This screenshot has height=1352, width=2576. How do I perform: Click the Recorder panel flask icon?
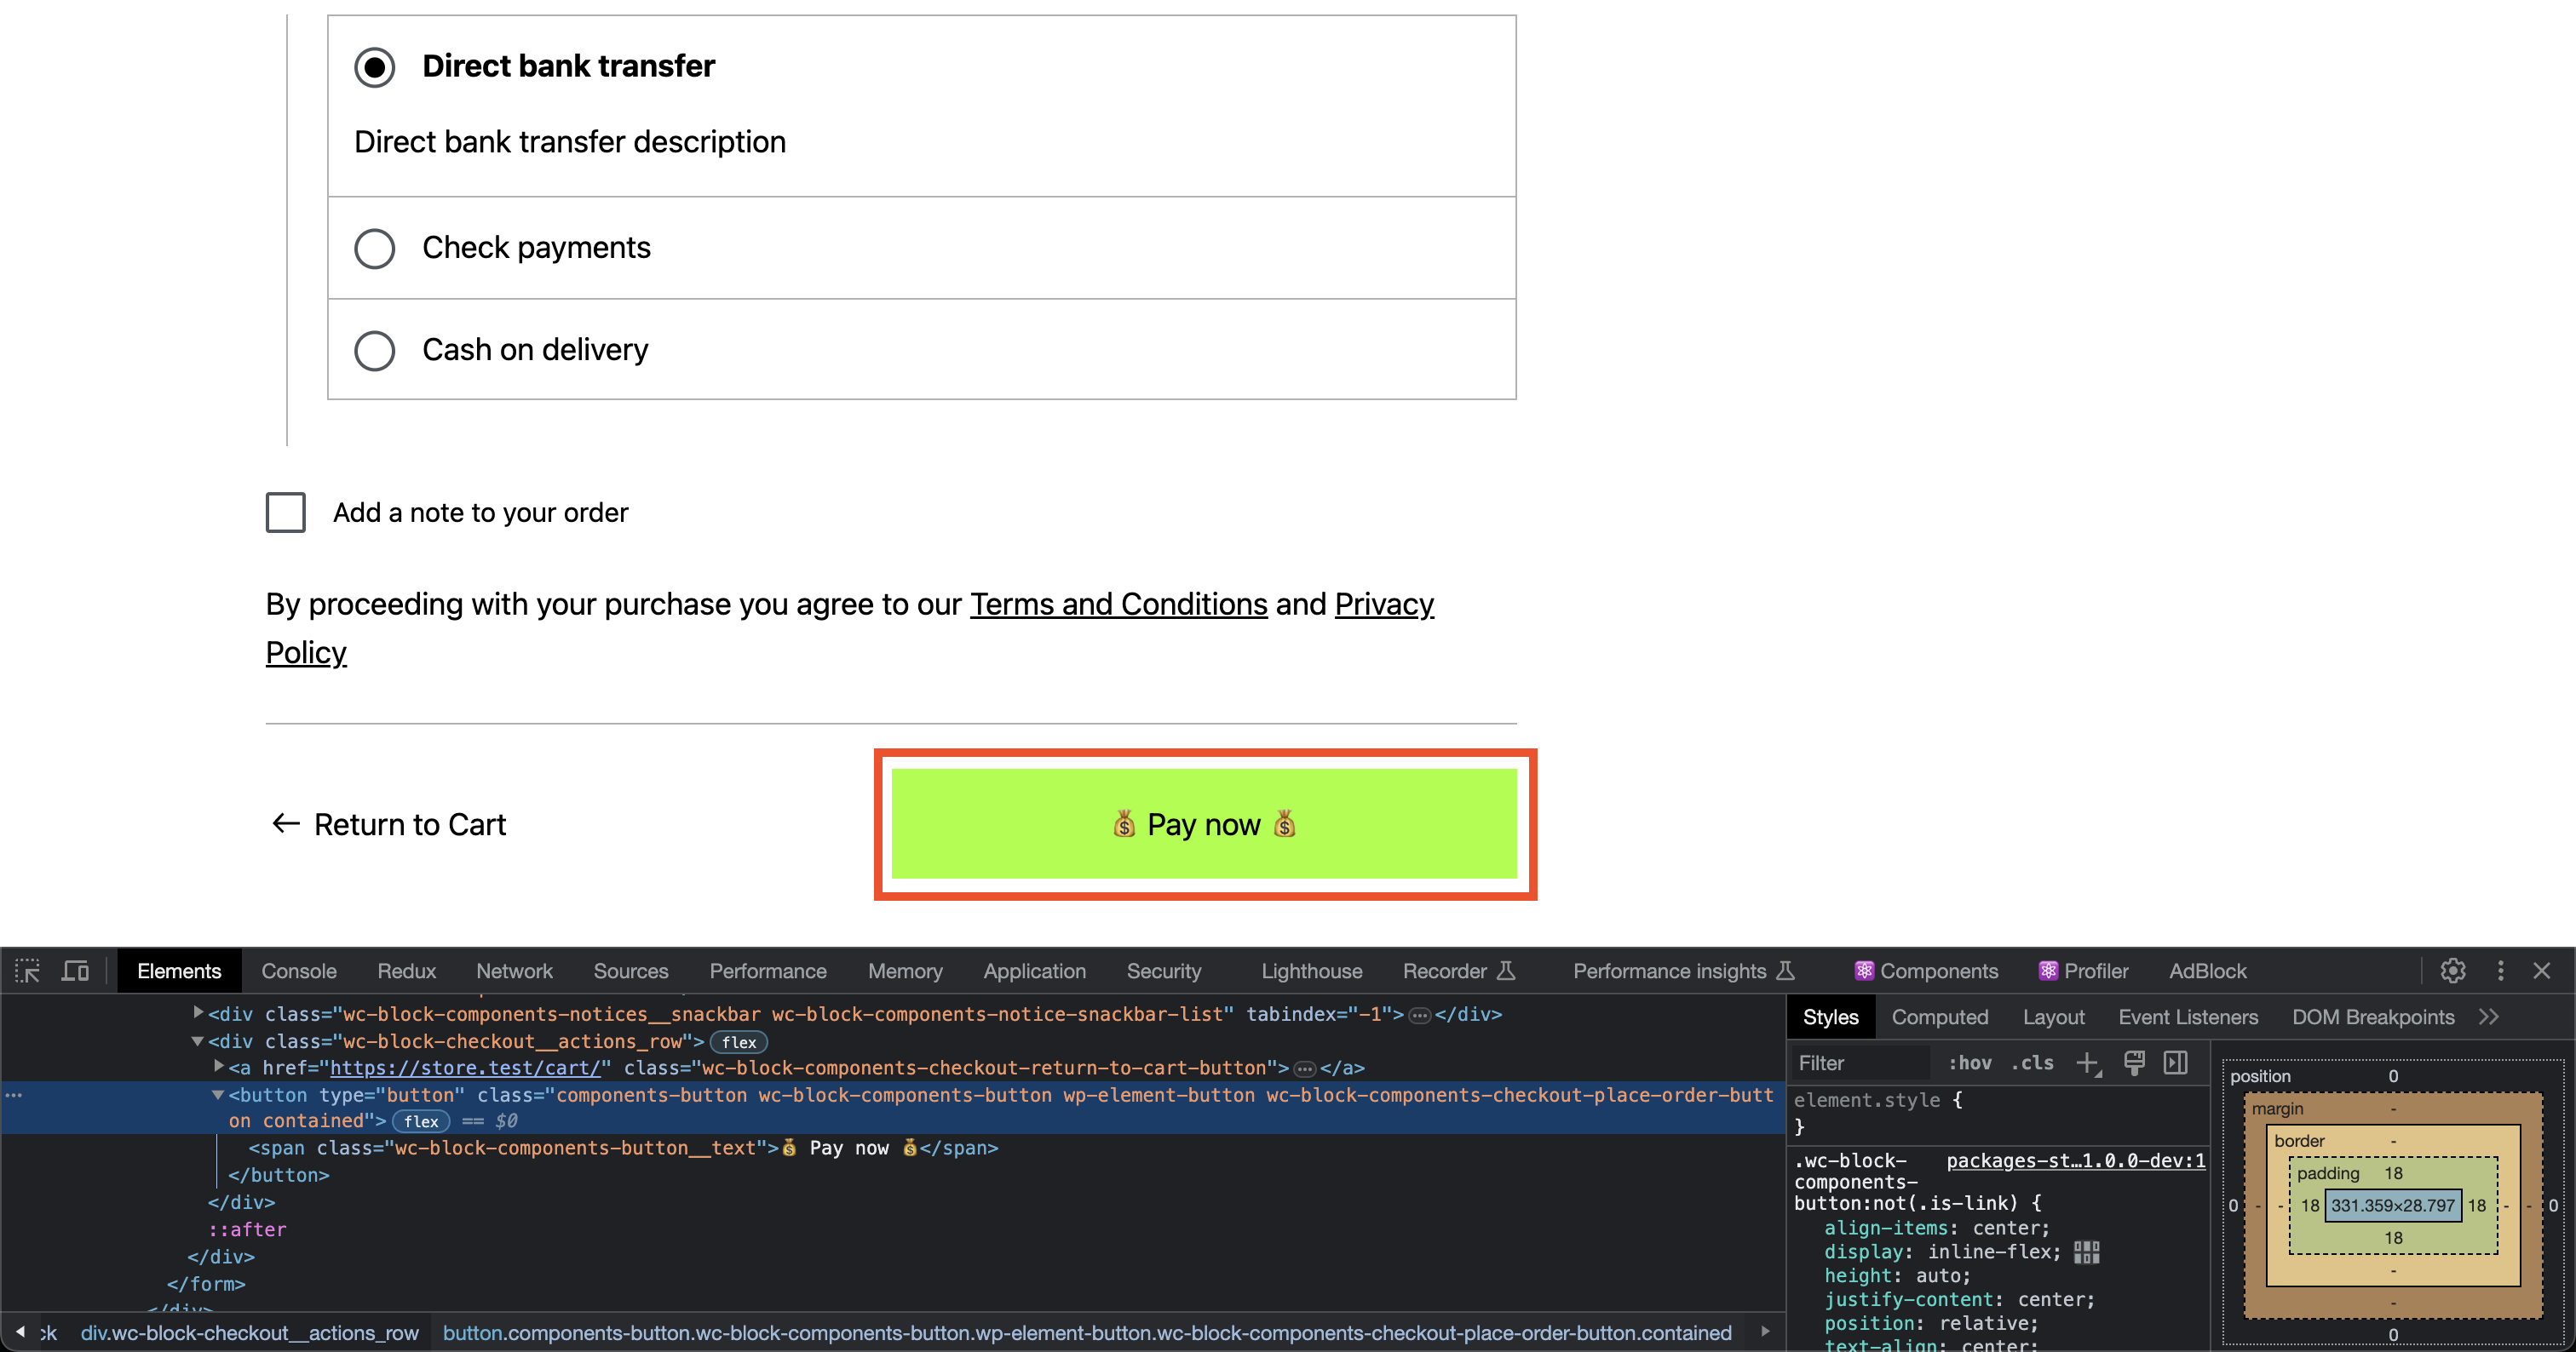[1506, 971]
